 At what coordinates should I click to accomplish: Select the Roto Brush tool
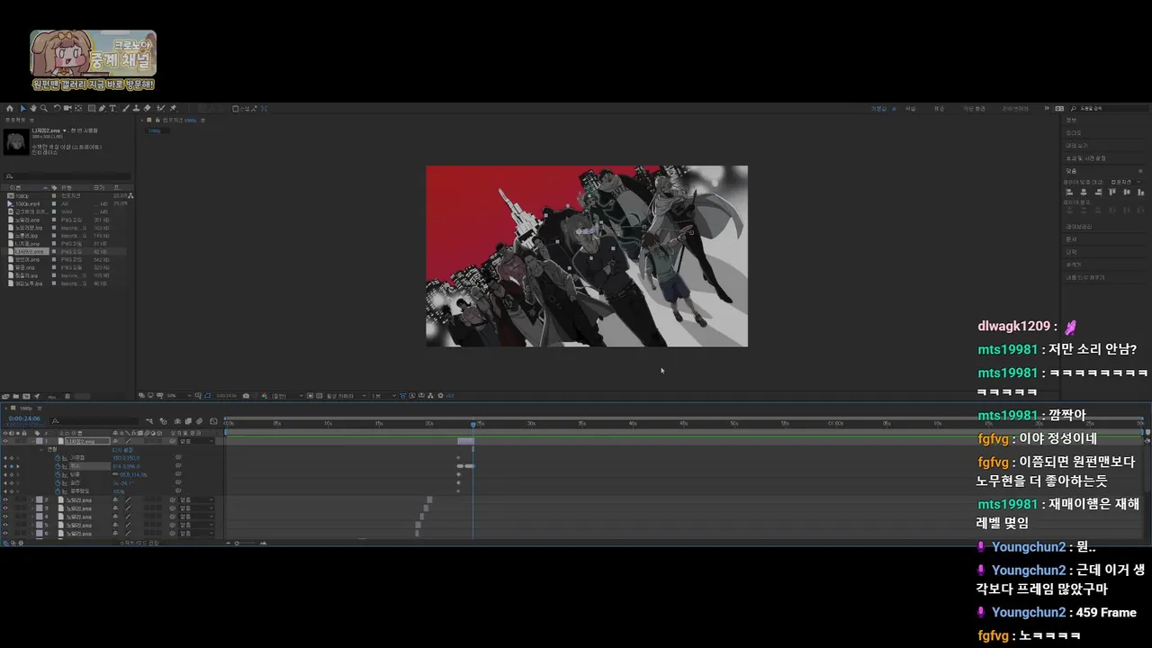click(160, 108)
